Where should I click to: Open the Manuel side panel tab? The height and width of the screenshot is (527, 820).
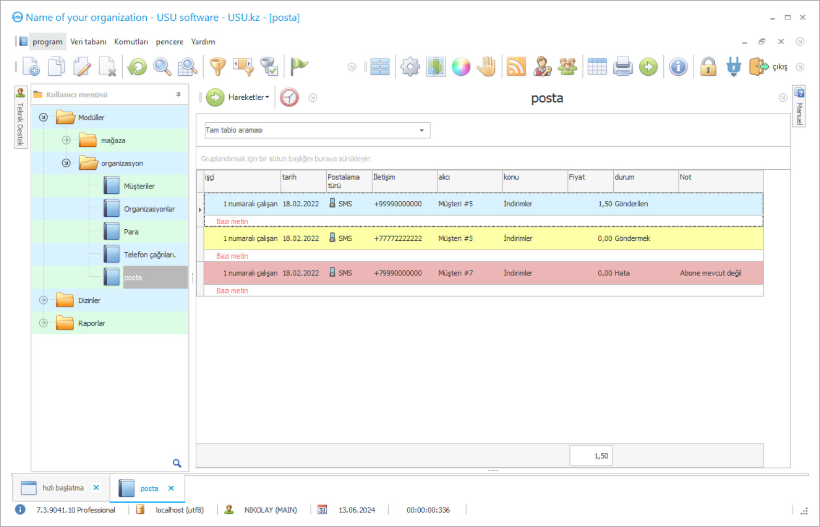click(x=799, y=106)
